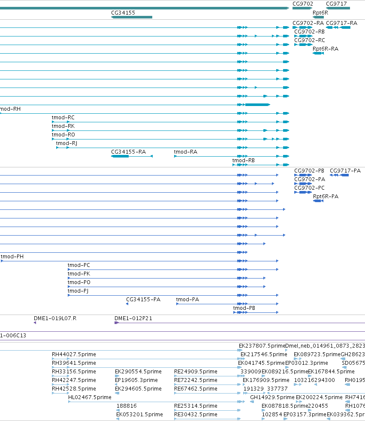Select BAC label DME1-012P21
Viewport: 365px width, 421px height.
click(x=133, y=318)
